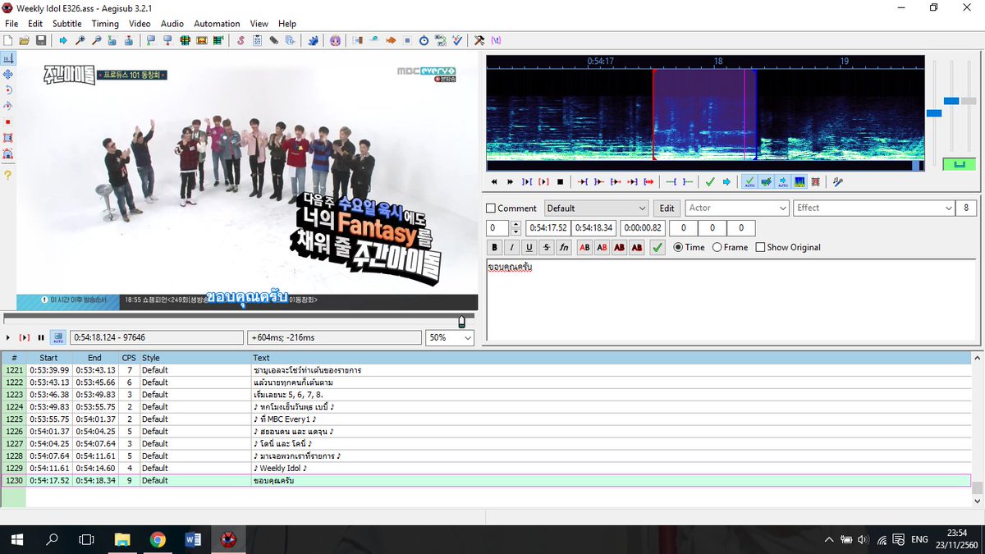Screen dimensions: 985x554
Task: Open the Attachments paperclip icon
Action: (273, 40)
